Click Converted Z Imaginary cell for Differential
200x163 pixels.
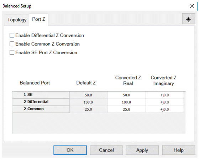coord(164,102)
